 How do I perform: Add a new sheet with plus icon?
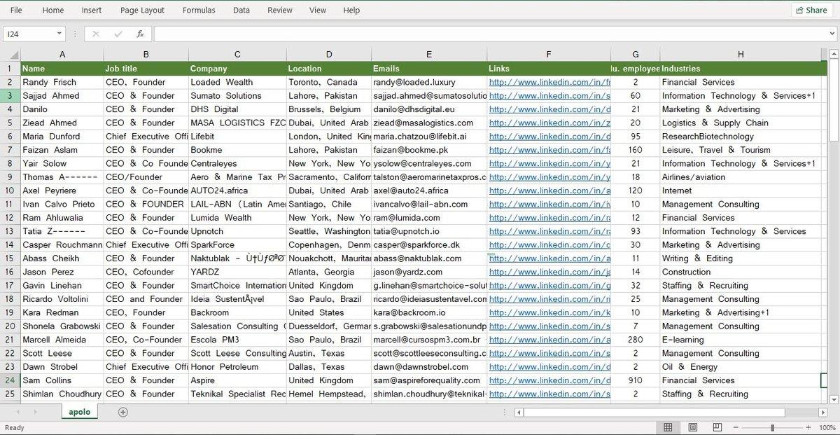point(123,412)
